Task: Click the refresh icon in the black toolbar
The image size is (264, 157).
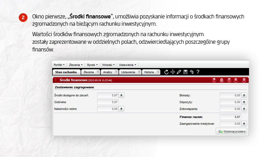Action: [166, 72]
